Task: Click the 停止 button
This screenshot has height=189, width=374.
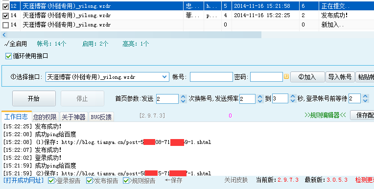Action: coord(82,98)
